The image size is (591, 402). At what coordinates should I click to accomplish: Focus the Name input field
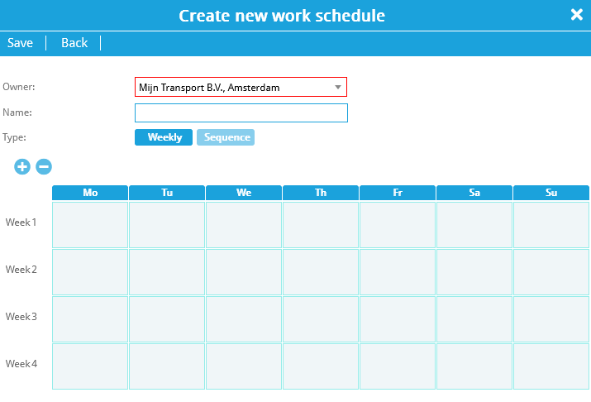click(241, 112)
